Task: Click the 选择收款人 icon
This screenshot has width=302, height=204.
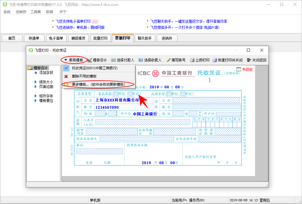Action: (141, 60)
